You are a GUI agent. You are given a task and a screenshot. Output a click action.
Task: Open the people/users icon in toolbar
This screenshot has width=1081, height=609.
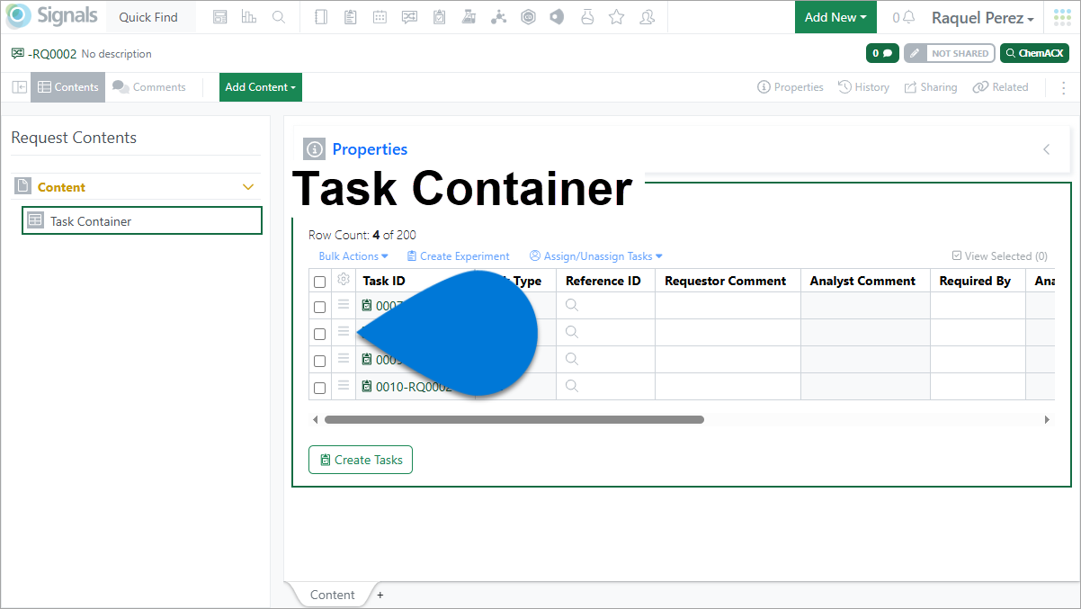click(646, 17)
